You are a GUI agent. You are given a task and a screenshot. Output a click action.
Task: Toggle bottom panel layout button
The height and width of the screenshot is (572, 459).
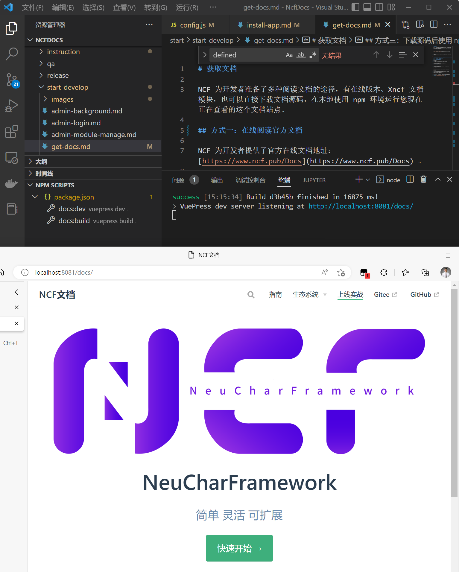[367, 7]
